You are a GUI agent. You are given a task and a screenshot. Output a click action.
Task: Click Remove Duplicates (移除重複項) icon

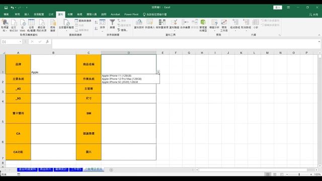pyautogui.click(x=162, y=24)
